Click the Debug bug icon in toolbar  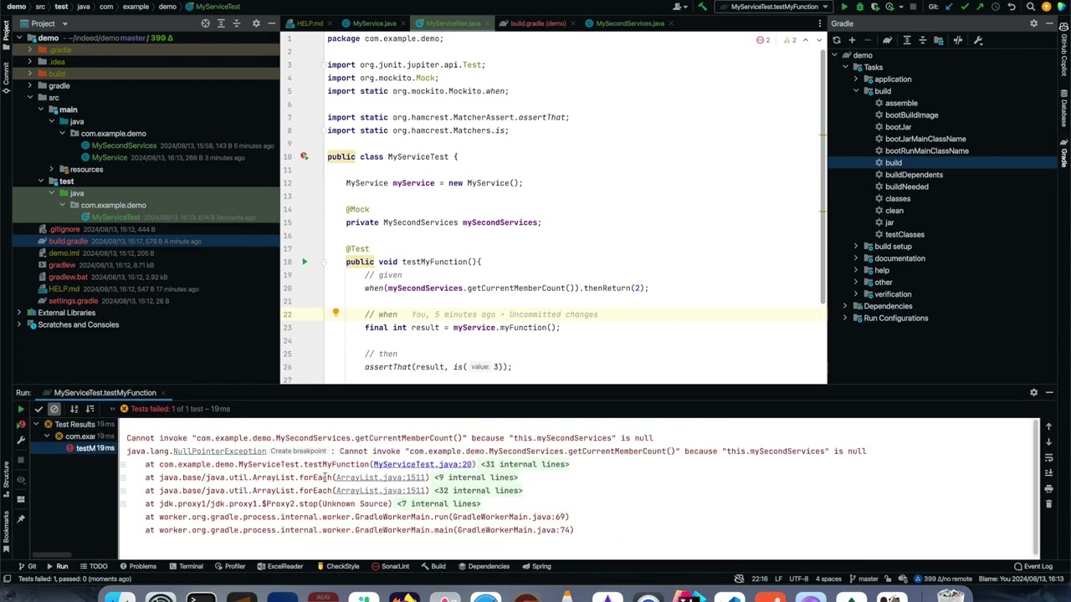859,7
